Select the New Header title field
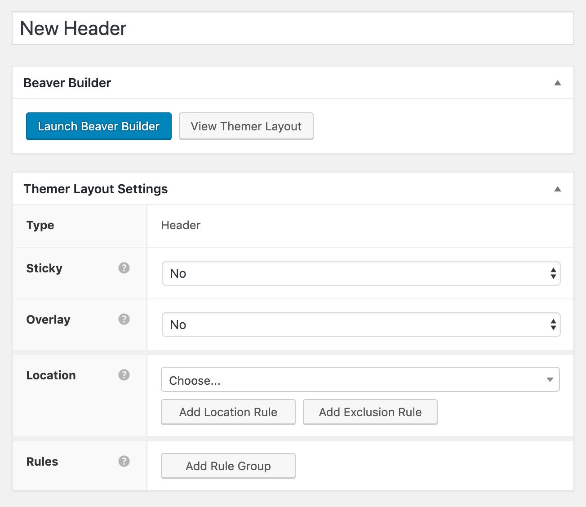Image resolution: width=586 pixels, height=507 pixels. coord(292,28)
